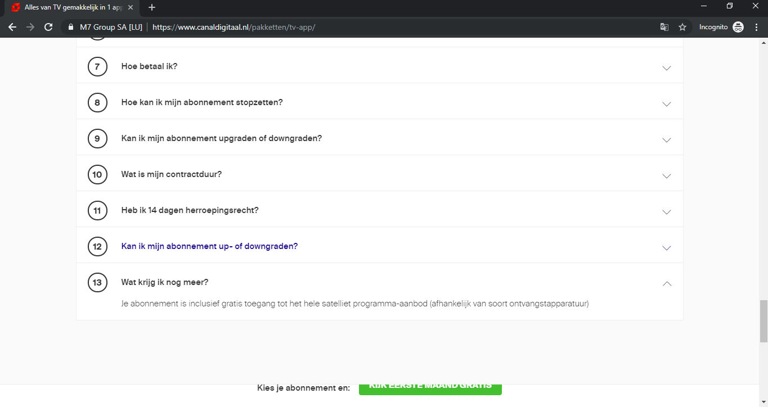Close the Canal Digitaal tab
Image resolution: width=768 pixels, height=407 pixels.
131,7
